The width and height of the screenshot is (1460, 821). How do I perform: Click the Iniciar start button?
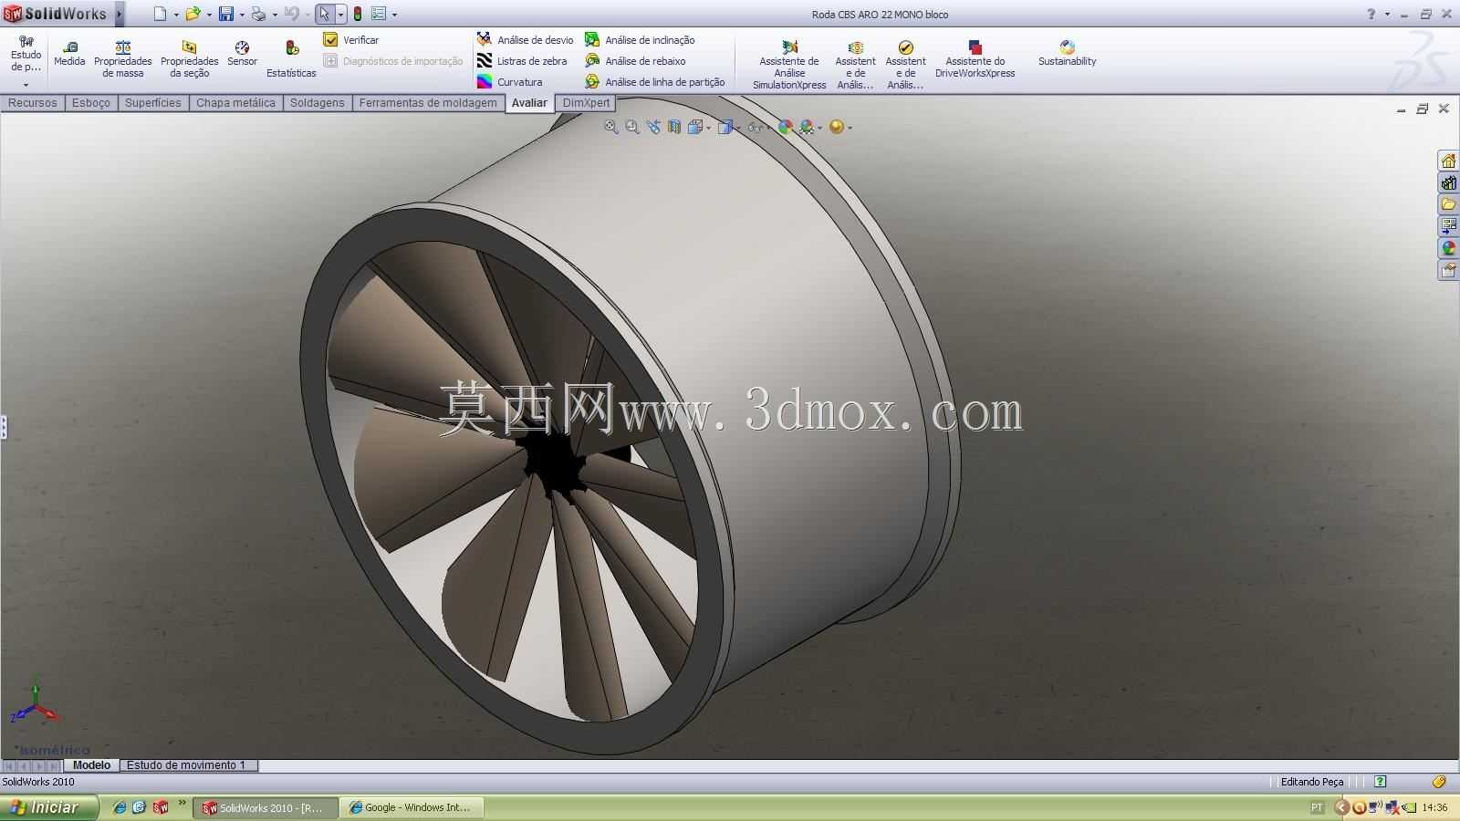pyautogui.click(x=48, y=807)
